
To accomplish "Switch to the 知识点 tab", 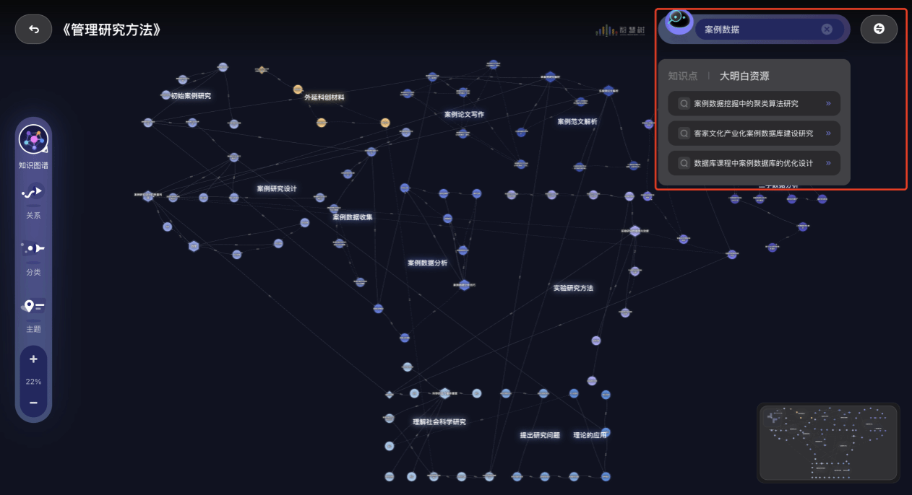I will [x=682, y=76].
